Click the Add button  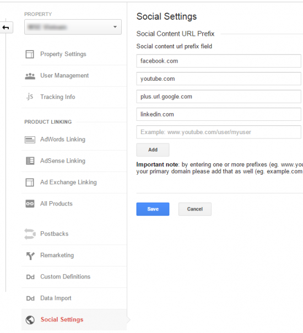point(153,150)
